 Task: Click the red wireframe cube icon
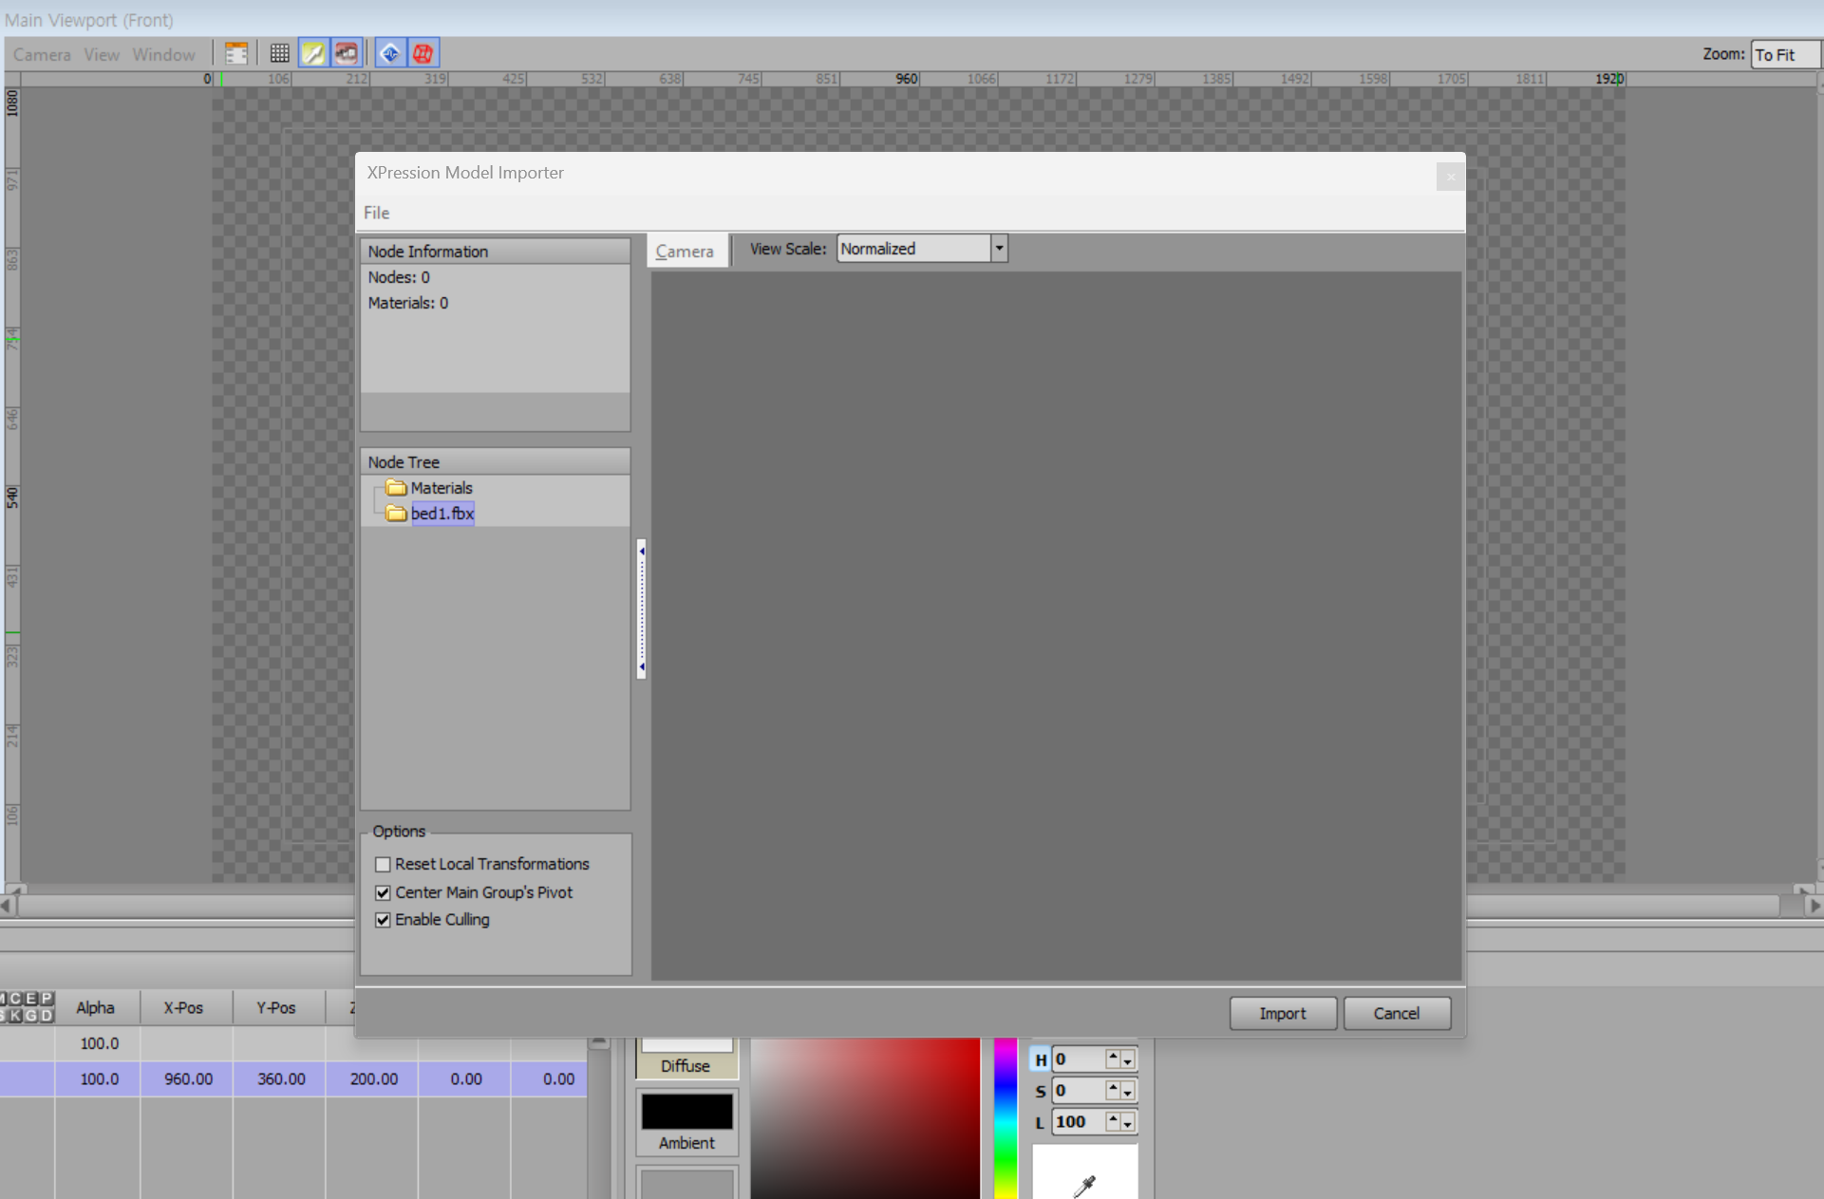coord(423,53)
